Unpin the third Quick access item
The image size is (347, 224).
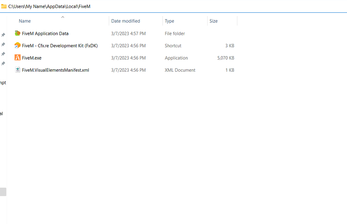point(3,54)
